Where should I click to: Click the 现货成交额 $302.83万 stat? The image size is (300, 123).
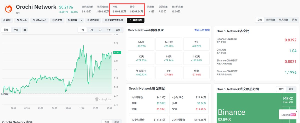(x=103, y=9)
